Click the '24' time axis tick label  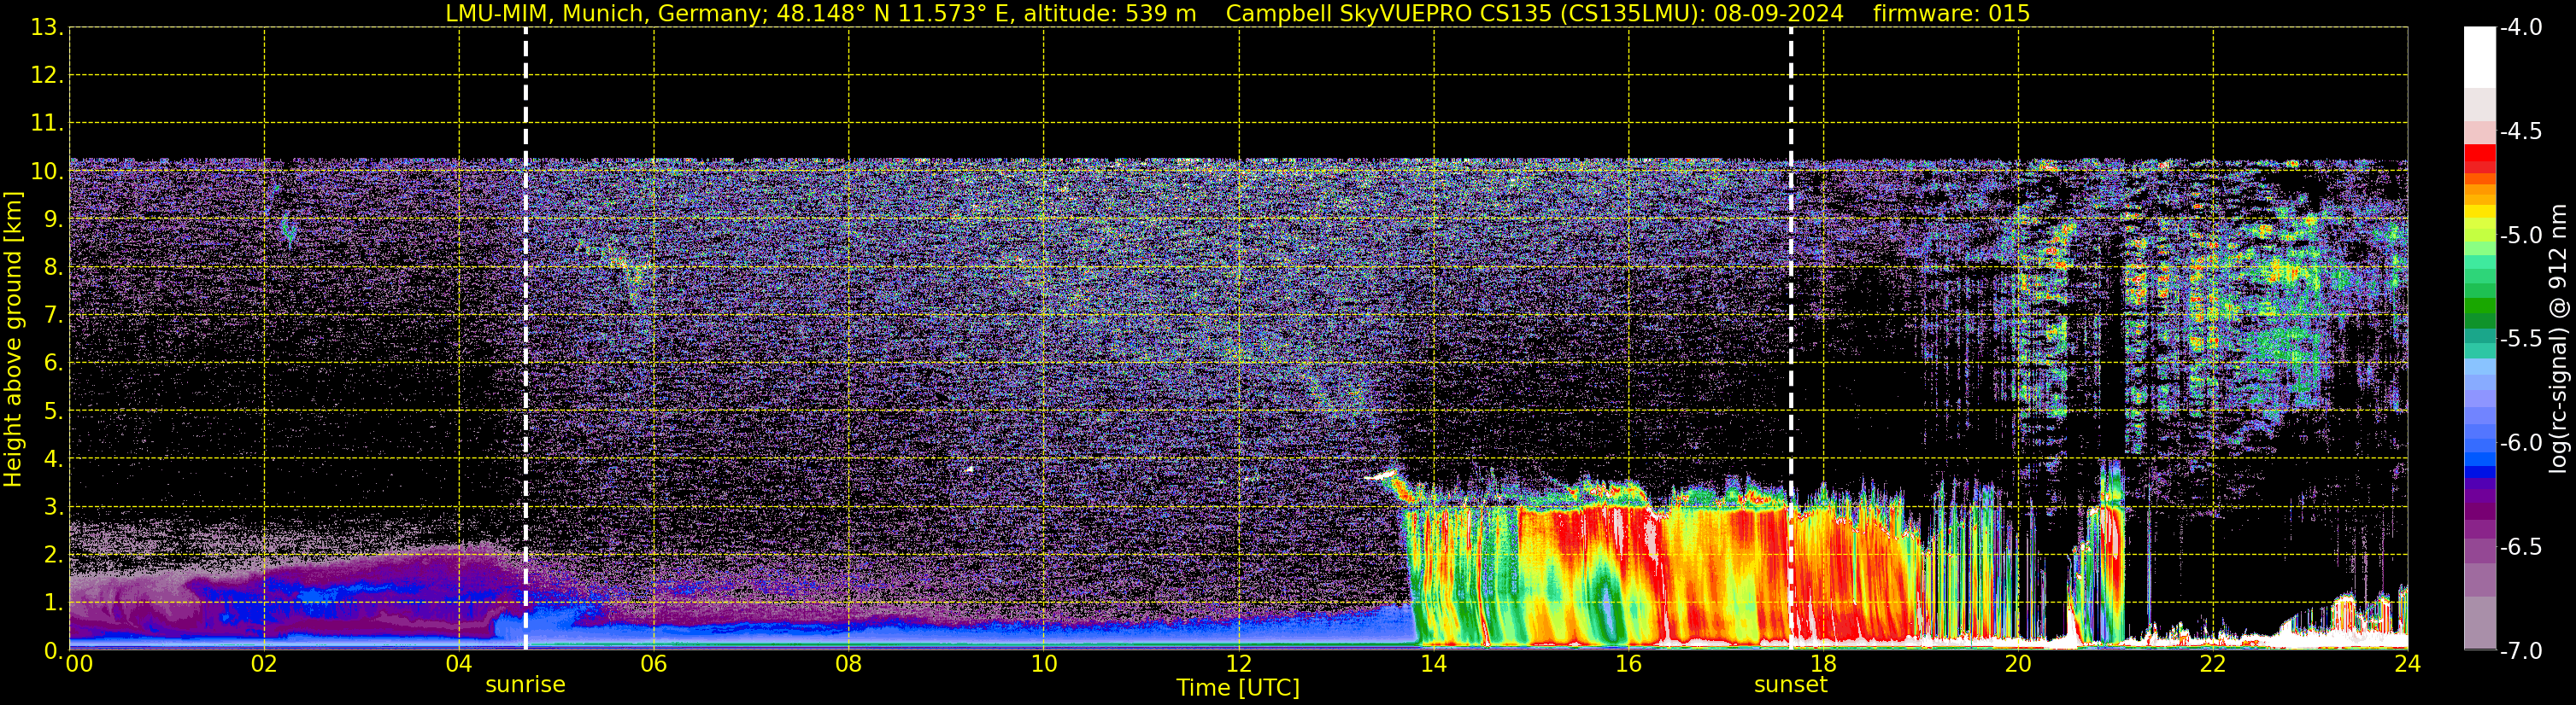pyautogui.click(x=2408, y=664)
